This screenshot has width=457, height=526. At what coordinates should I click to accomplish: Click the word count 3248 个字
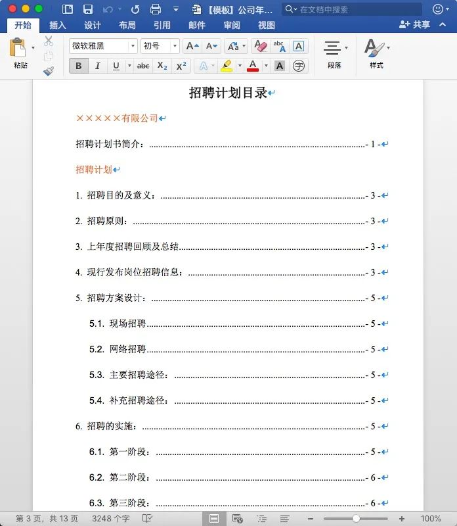coord(111,519)
